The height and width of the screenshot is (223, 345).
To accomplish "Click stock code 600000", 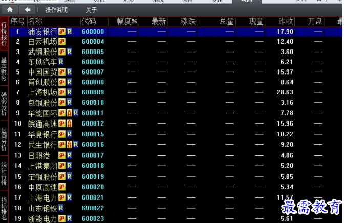I will coord(93,32).
